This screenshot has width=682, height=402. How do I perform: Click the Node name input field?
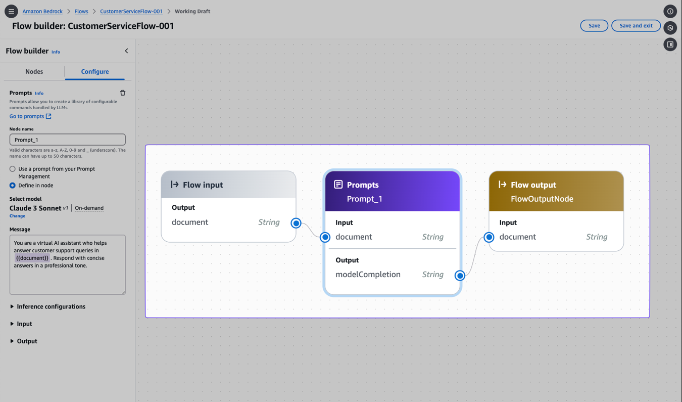tap(67, 140)
